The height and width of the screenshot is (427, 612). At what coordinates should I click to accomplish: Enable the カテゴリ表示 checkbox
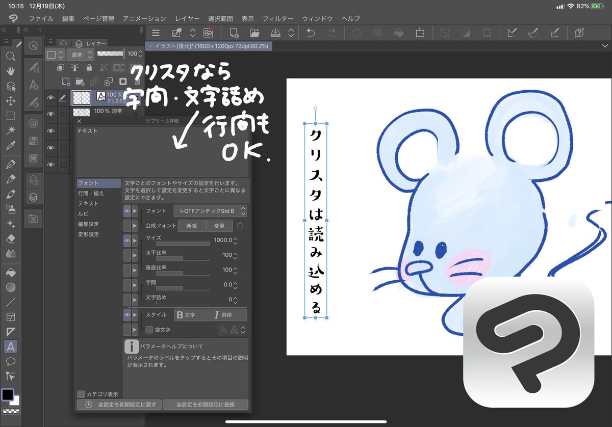(81, 394)
